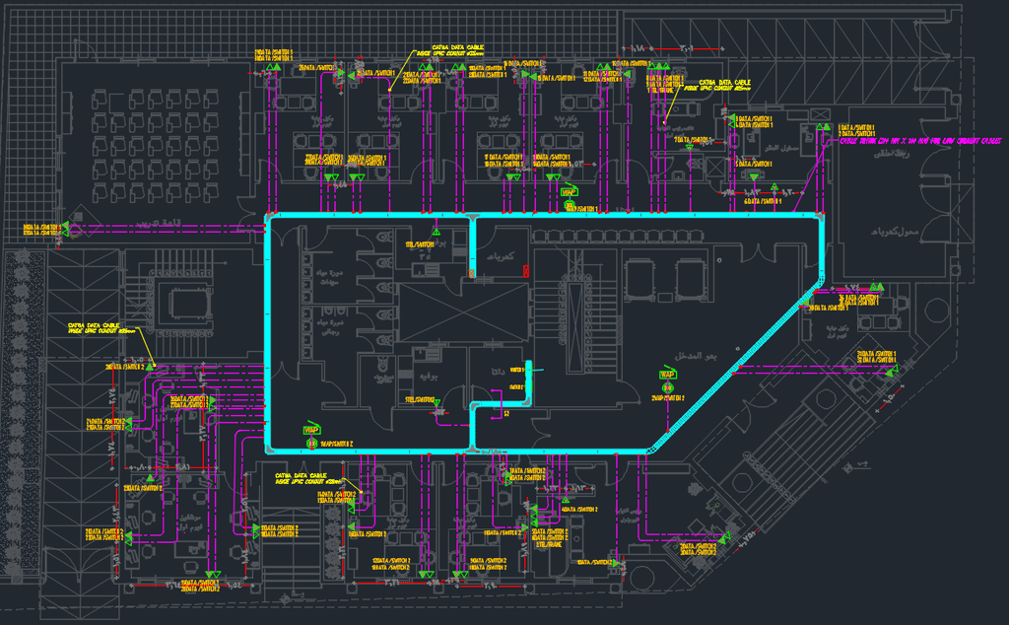Screen dimensions: 1009x625
Task: Click the 5 DATA/SWITCH 1 label
Action: click(754, 164)
